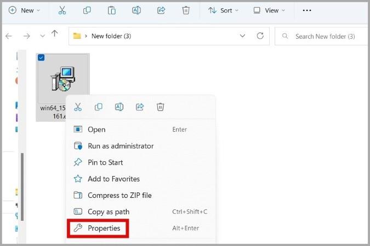
Task: Choose Copy as path
Action: tap(141, 212)
